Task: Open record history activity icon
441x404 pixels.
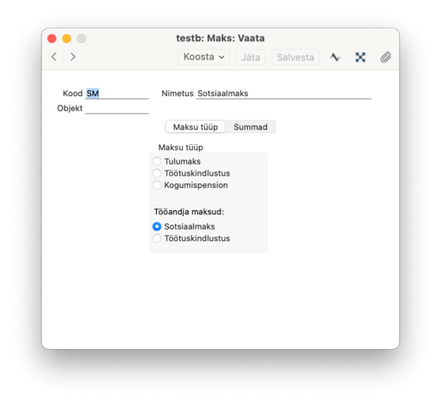Action: pyautogui.click(x=335, y=57)
